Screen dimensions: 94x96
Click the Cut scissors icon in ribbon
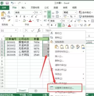(x=9, y=12)
